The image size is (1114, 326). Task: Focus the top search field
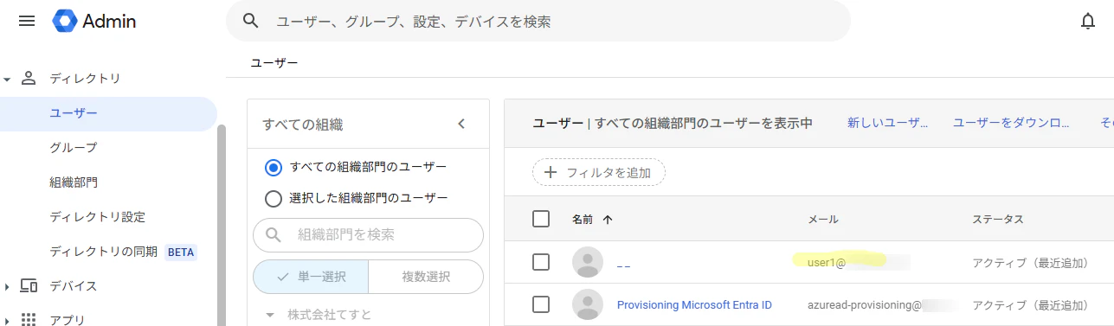(x=538, y=21)
